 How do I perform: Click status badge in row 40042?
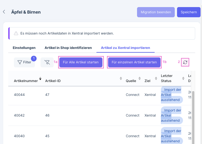pyautogui.click(x=171, y=115)
